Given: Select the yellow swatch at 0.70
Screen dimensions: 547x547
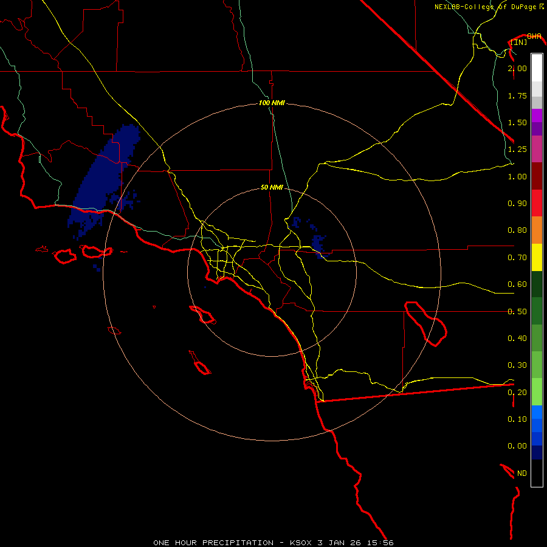Looking at the screenshot, I should tap(537, 257).
